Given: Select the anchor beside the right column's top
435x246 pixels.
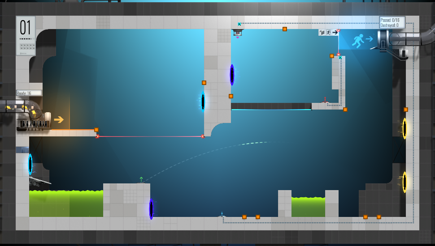Looking at the screenshot, I should coord(332,56).
